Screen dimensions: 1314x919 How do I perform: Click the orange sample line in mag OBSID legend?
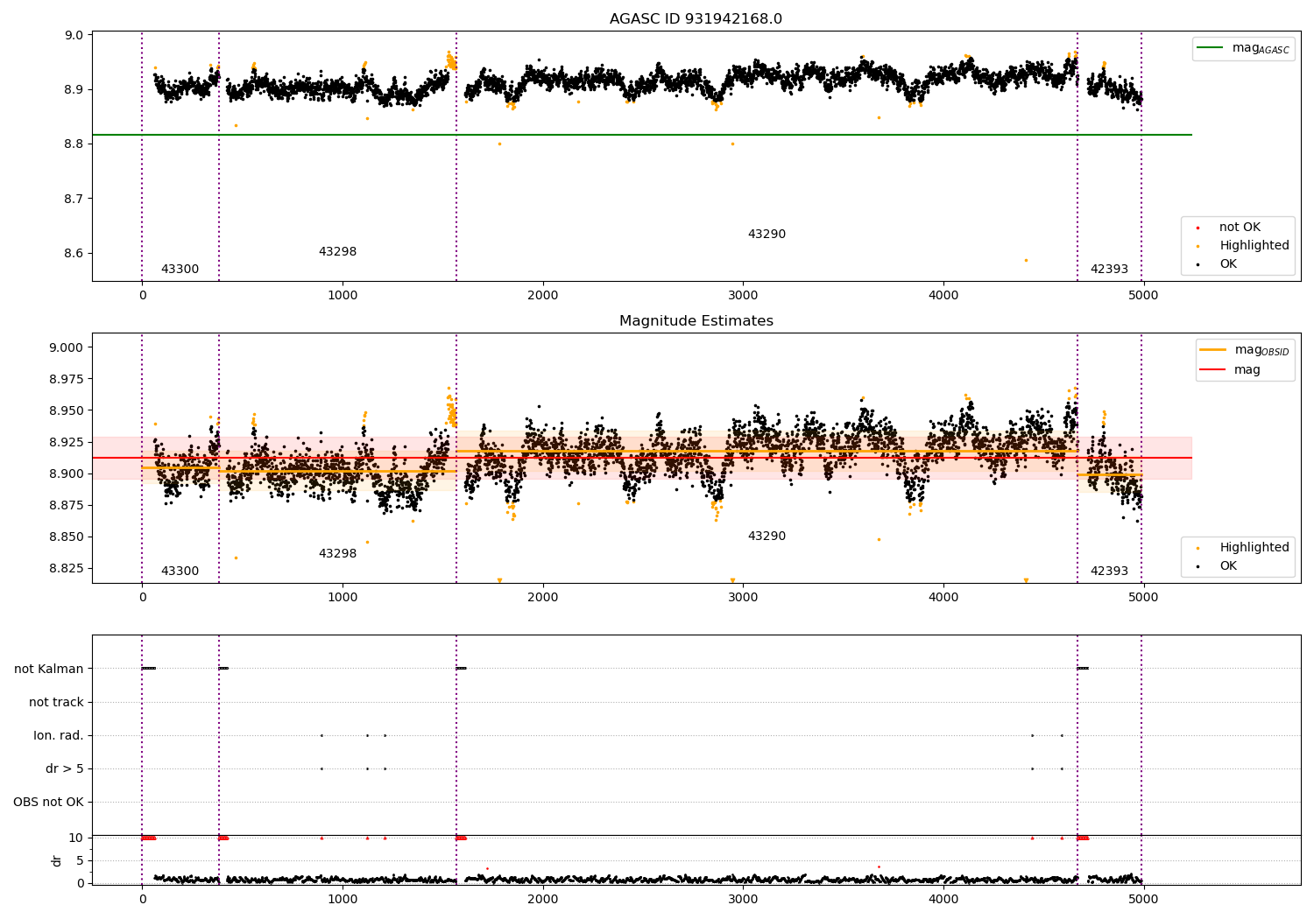click(1212, 350)
